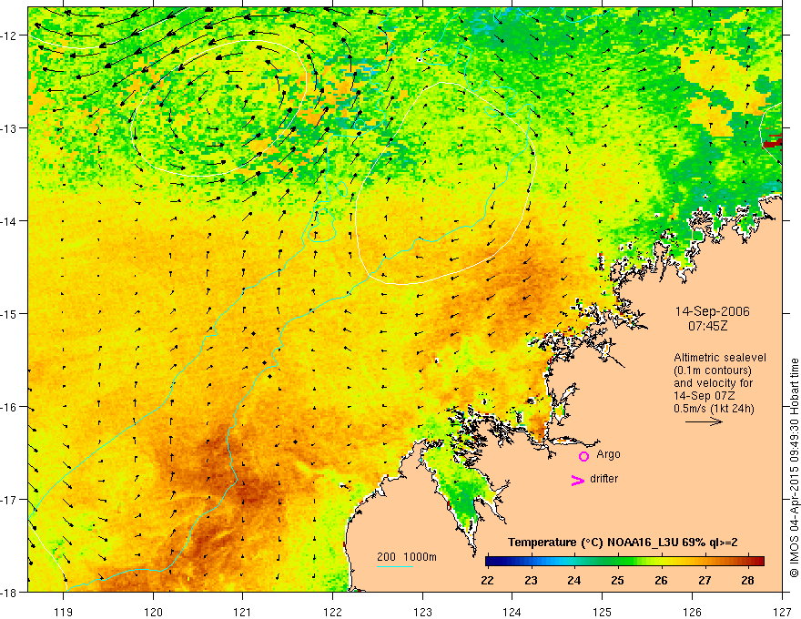Click the latitude '-16' axis label
Viewport: 801px width, 619px height.
click(8, 407)
